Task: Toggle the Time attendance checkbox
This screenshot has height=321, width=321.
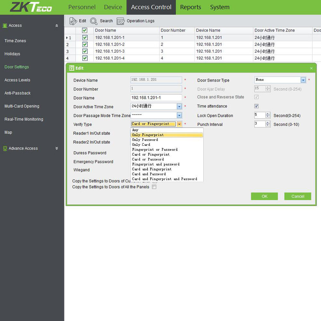Action: tap(256, 106)
